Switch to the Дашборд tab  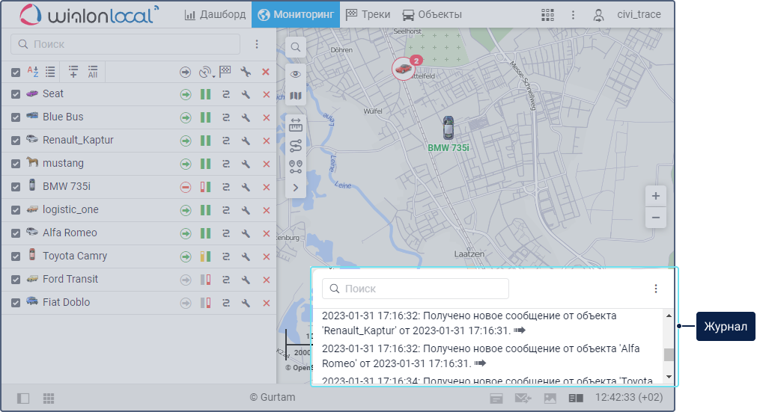(x=215, y=14)
